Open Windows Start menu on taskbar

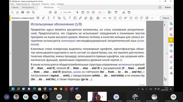[13, 89]
